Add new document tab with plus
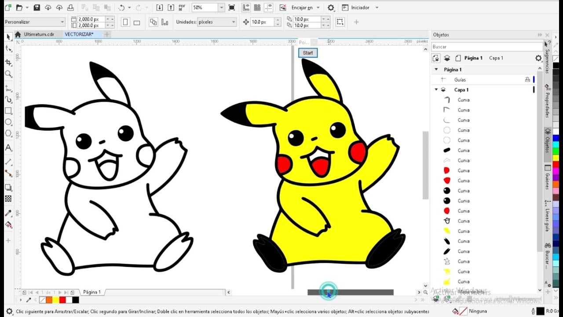The width and height of the screenshot is (563, 317). [107, 34]
